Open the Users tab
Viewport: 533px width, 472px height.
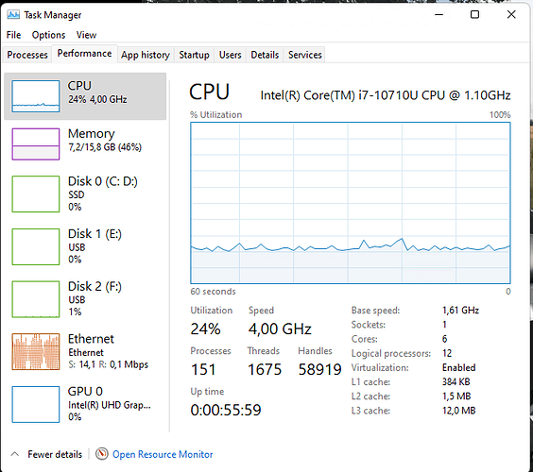tap(231, 55)
